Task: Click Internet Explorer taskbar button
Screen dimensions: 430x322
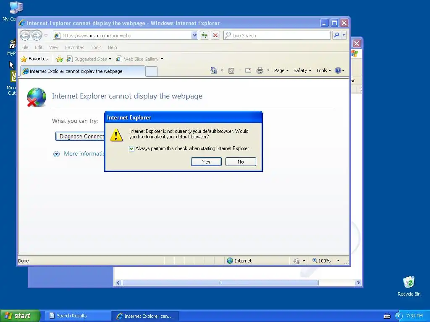Action: pos(145,316)
